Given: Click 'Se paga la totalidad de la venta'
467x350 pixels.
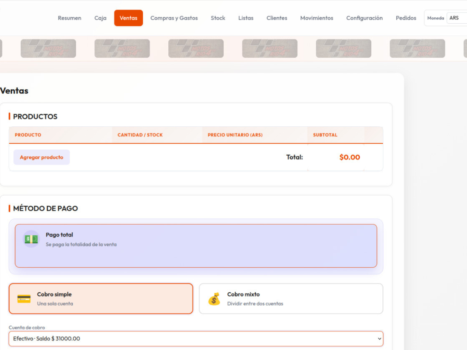Looking at the screenshot, I should [81, 244].
